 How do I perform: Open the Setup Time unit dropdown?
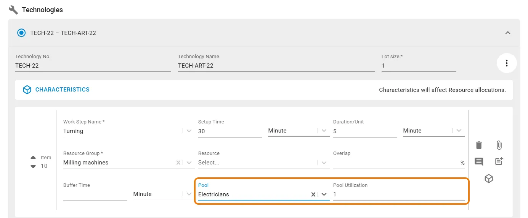point(324,131)
